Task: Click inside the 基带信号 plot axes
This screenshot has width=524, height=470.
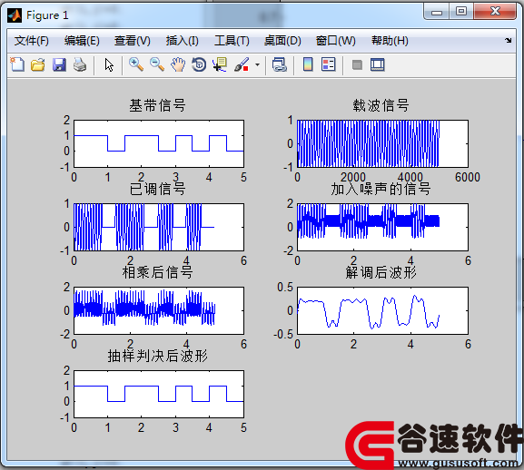Action: tap(159, 143)
